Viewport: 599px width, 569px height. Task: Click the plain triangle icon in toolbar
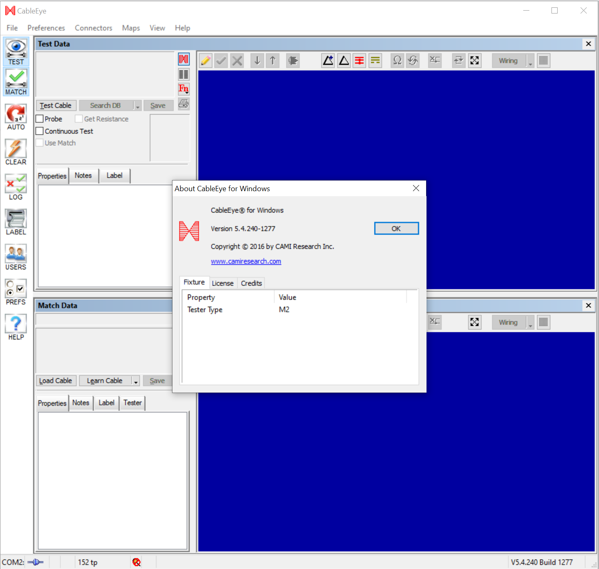[344, 61]
